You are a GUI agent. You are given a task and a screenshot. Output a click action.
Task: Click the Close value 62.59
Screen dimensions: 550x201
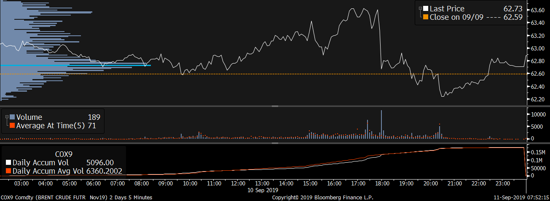(x=512, y=18)
